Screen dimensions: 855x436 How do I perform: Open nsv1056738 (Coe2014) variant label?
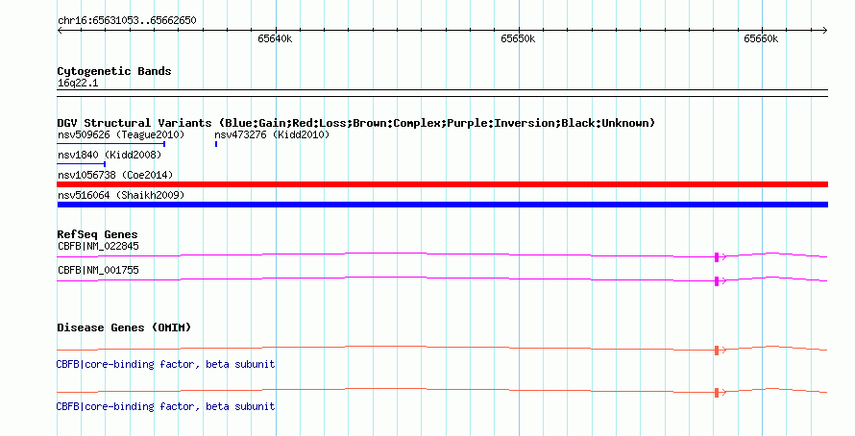point(115,175)
